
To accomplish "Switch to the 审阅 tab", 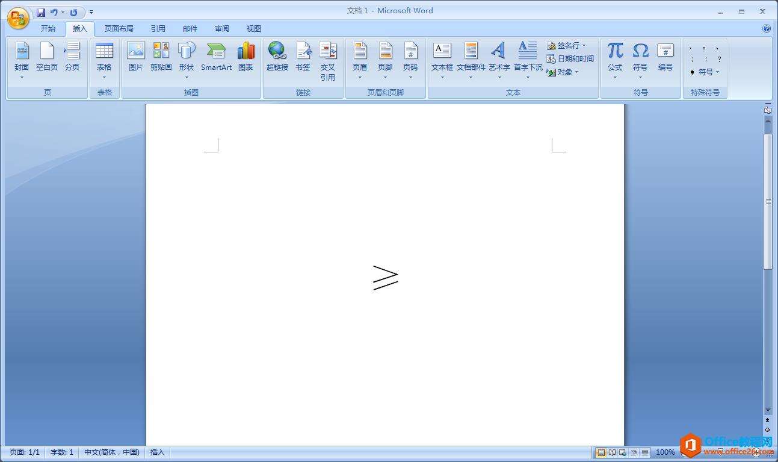I will tap(222, 28).
